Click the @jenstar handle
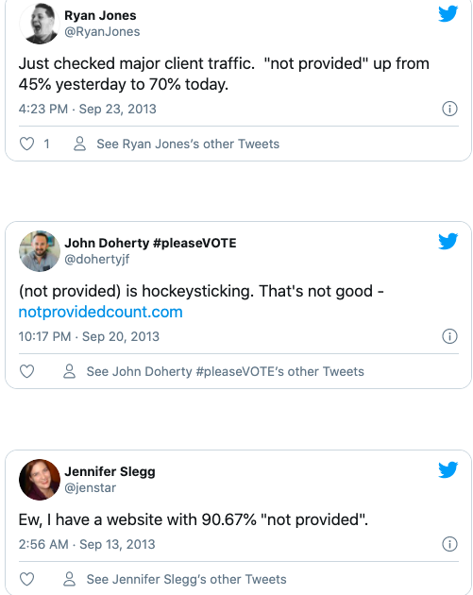The image size is (473, 595). pos(91,488)
